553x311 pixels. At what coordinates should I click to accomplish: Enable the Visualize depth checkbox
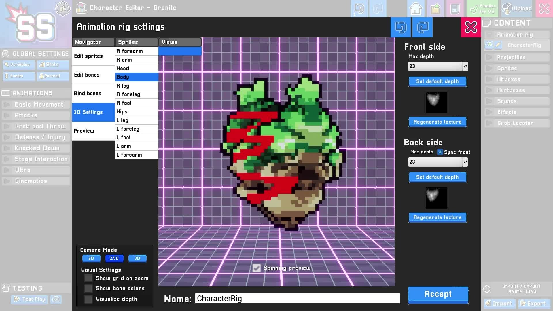click(88, 299)
